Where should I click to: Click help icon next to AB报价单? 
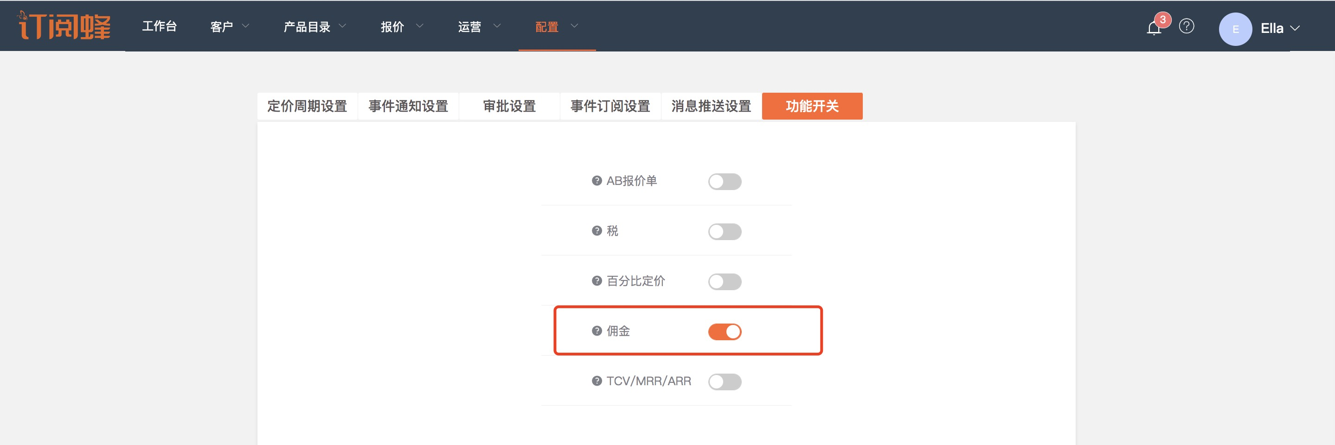click(597, 181)
